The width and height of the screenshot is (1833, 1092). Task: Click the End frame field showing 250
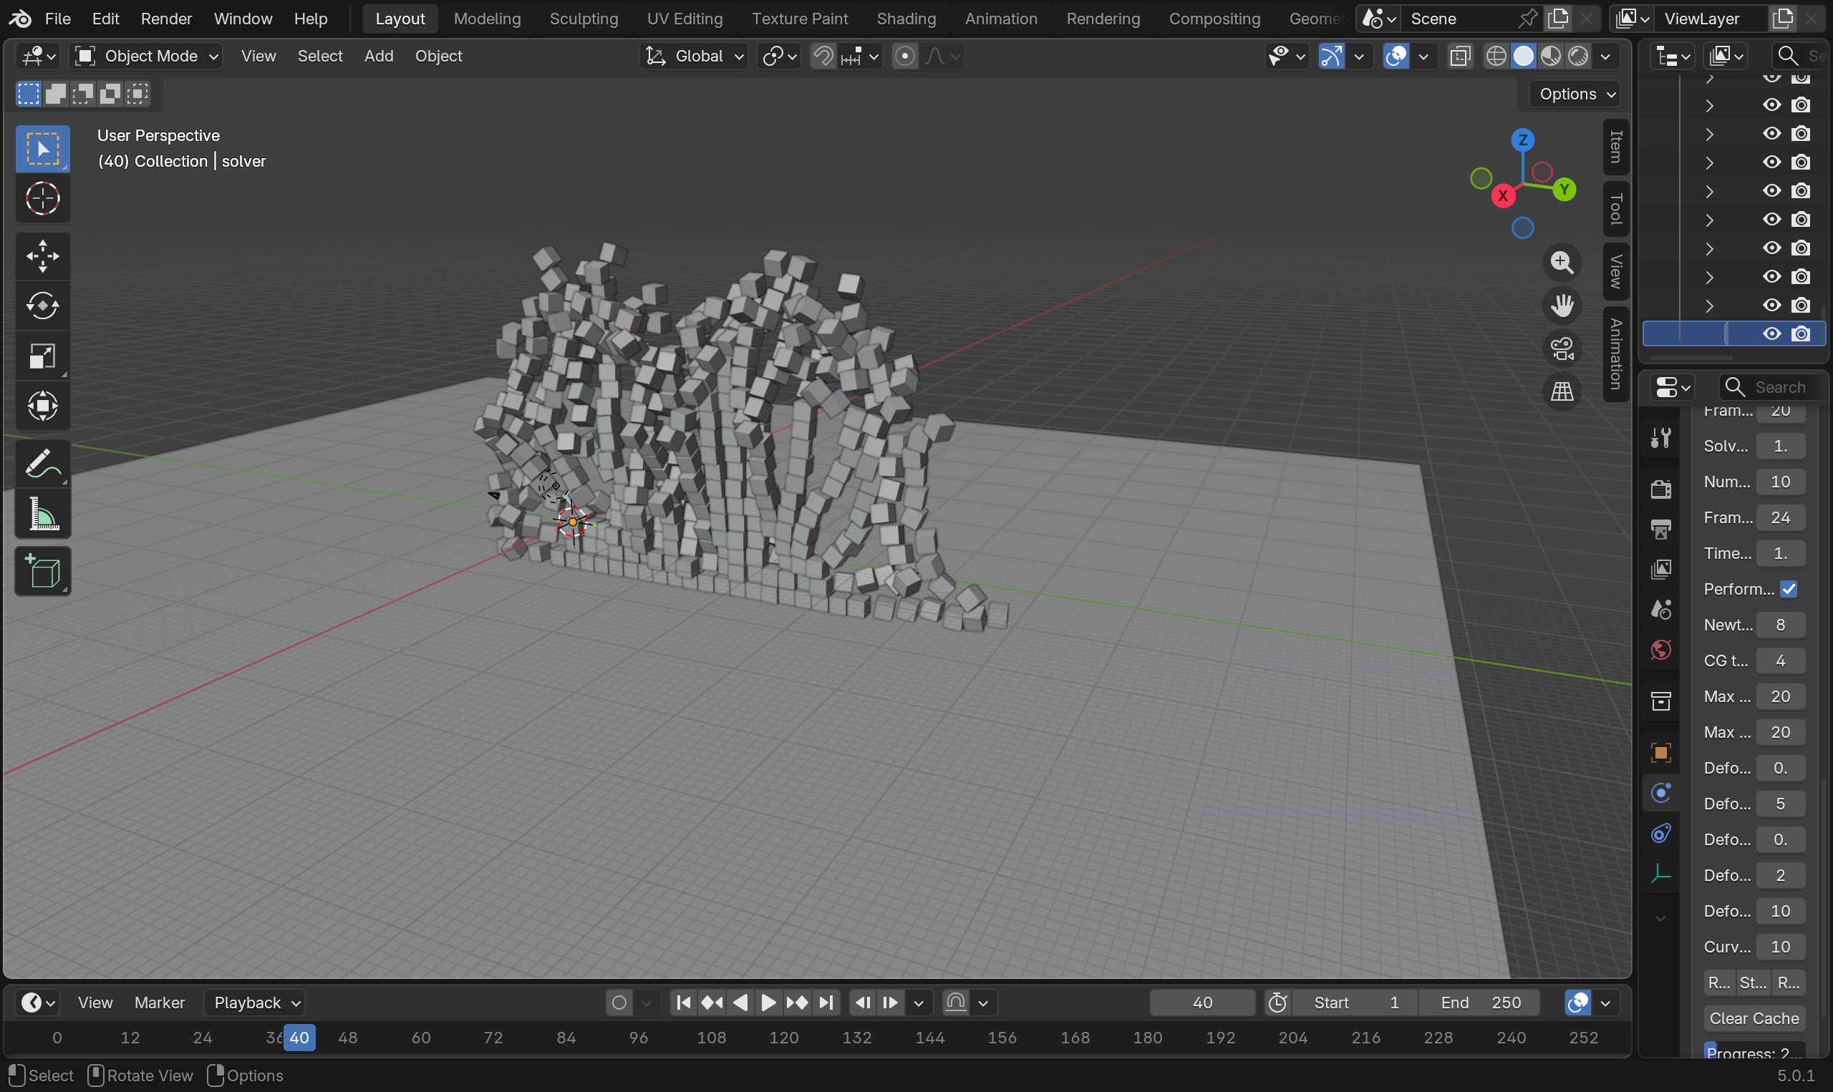(1480, 1003)
